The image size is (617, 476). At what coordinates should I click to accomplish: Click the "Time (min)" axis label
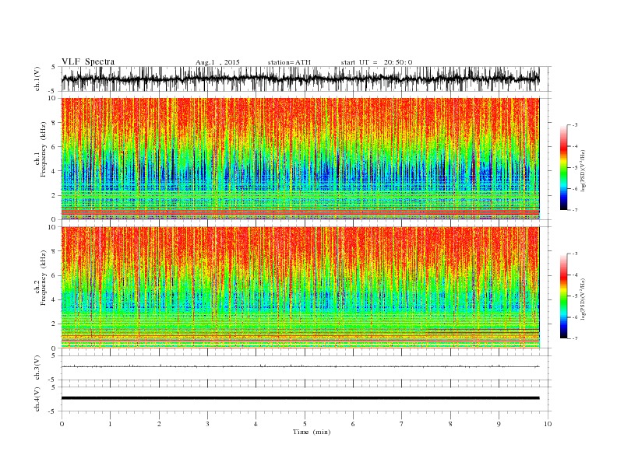(312, 432)
